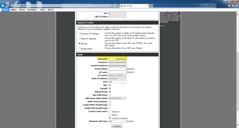This screenshot has width=239, height=128.
Task: Enable PPPoE Passthrough checkbox
Action: point(110,105)
